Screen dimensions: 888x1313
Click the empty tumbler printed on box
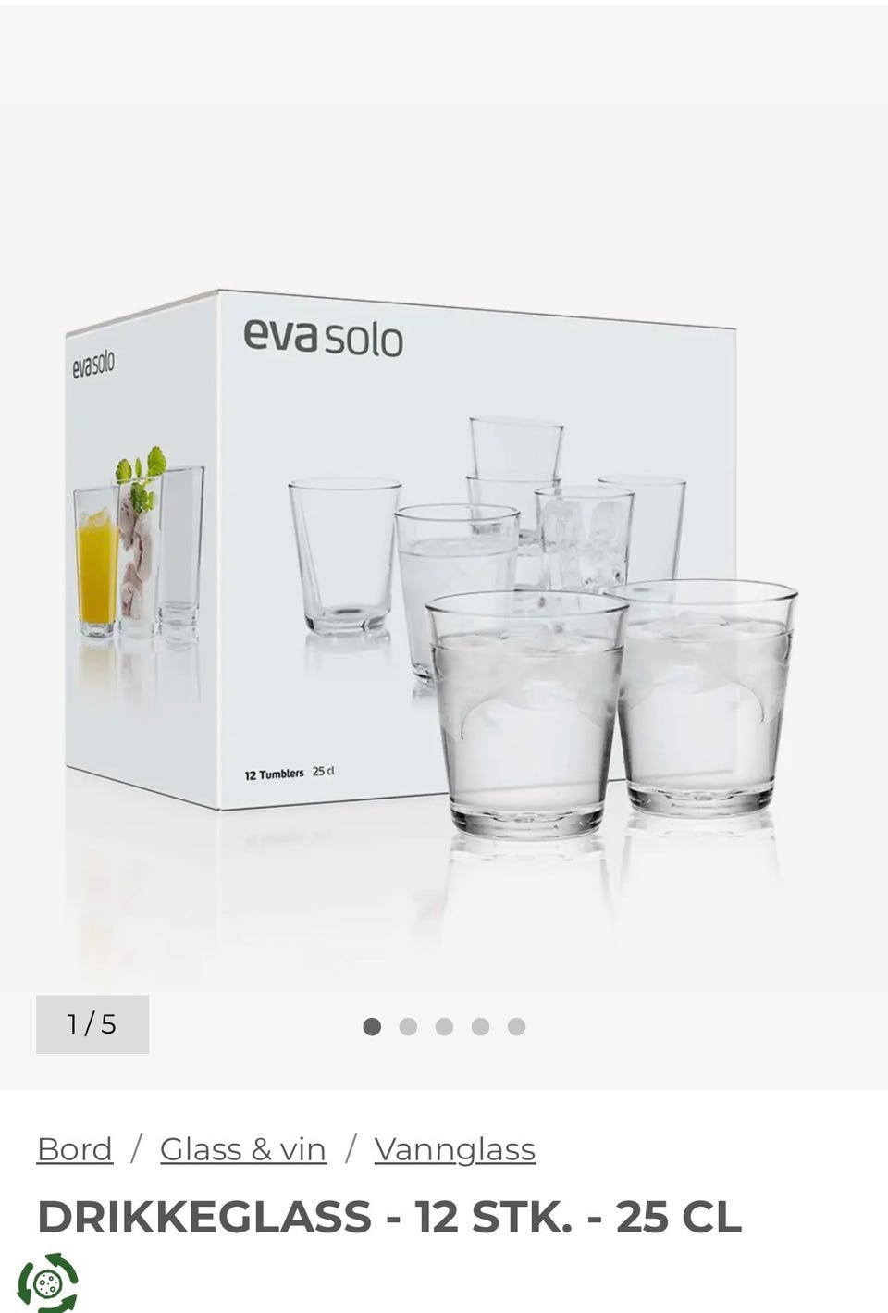tap(345, 556)
